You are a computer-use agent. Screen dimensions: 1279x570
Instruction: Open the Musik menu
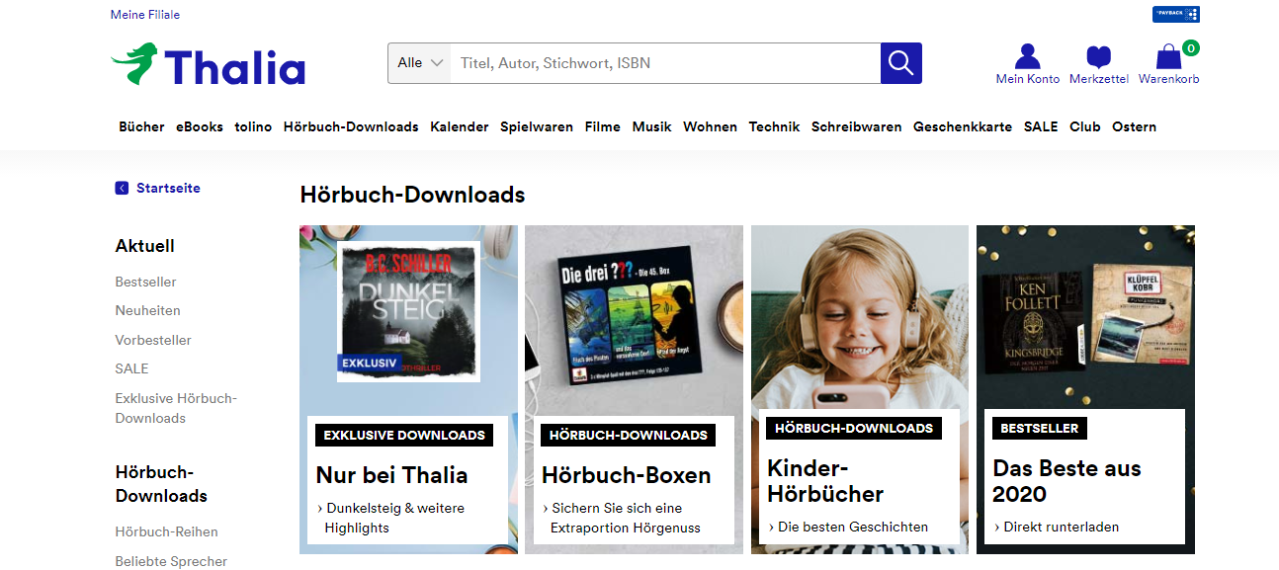pyautogui.click(x=652, y=126)
